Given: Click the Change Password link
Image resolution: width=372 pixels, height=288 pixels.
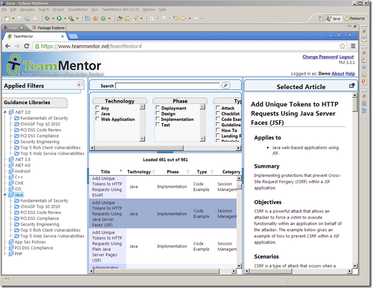Looking at the screenshot, I should 319,57.
